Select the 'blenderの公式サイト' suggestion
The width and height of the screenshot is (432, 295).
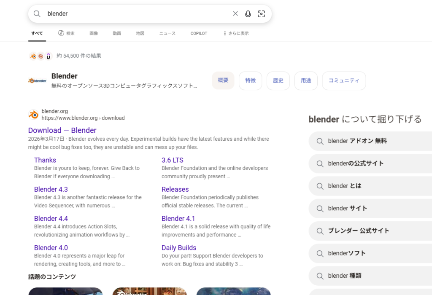tap(356, 164)
